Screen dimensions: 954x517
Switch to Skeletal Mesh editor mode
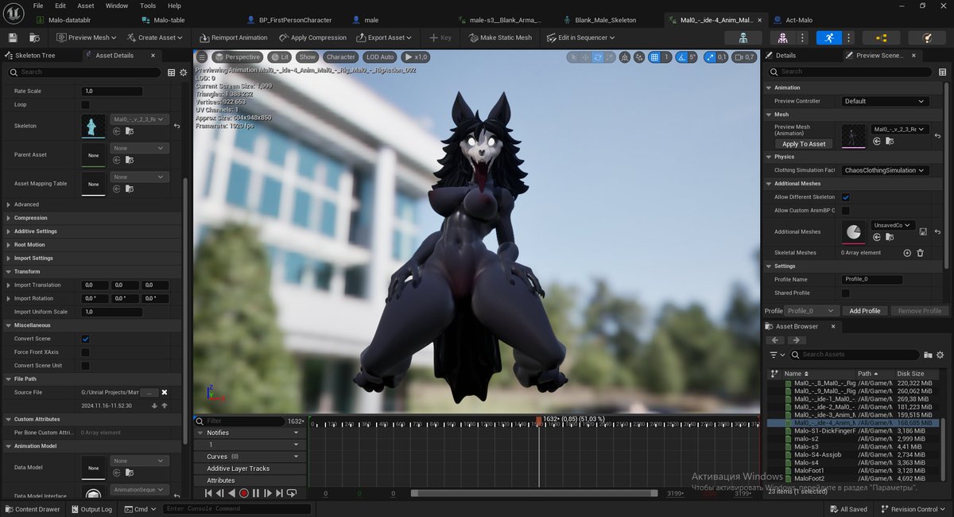click(x=783, y=37)
